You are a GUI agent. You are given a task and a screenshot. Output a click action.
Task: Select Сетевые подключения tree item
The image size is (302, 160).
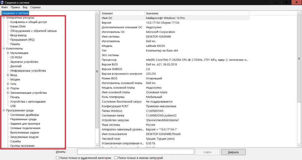[25, 128]
